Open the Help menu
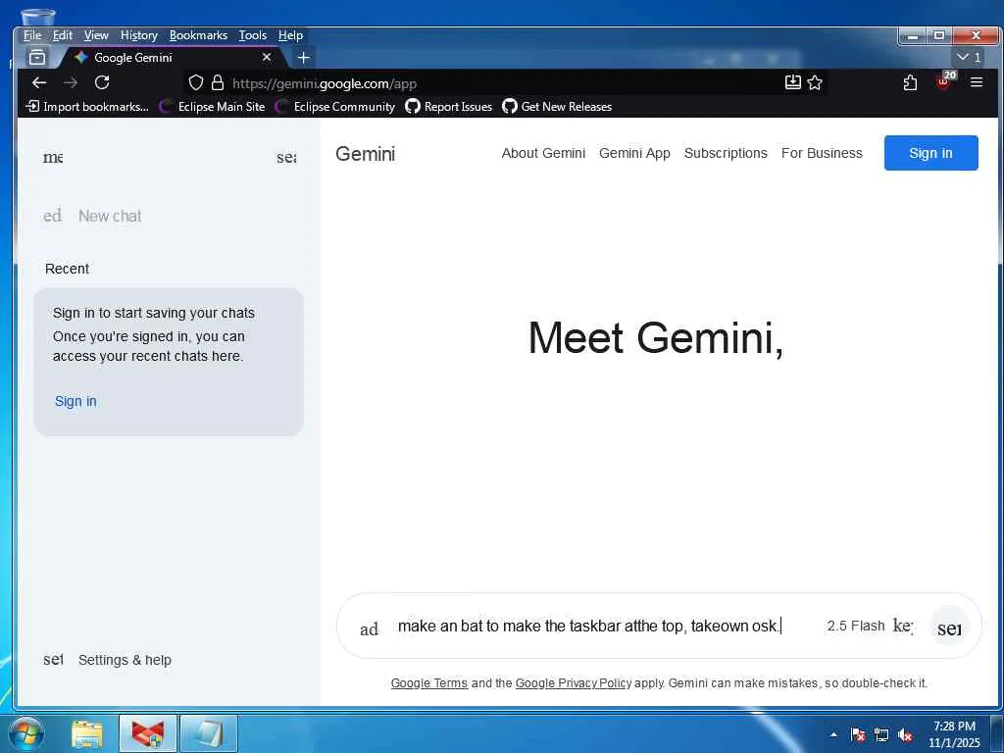Image resolution: width=1004 pixels, height=753 pixels. [x=290, y=35]
